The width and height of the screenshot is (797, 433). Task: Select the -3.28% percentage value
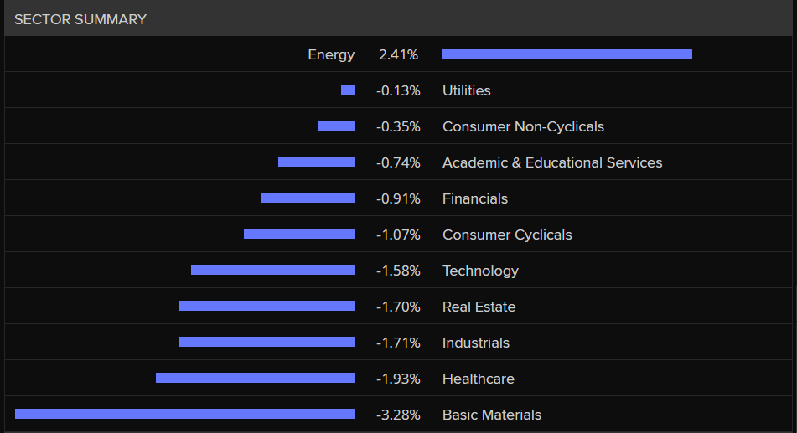[398, 415]
